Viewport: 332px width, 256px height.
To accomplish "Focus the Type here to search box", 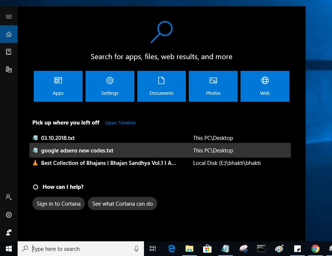I will point(81,249).
